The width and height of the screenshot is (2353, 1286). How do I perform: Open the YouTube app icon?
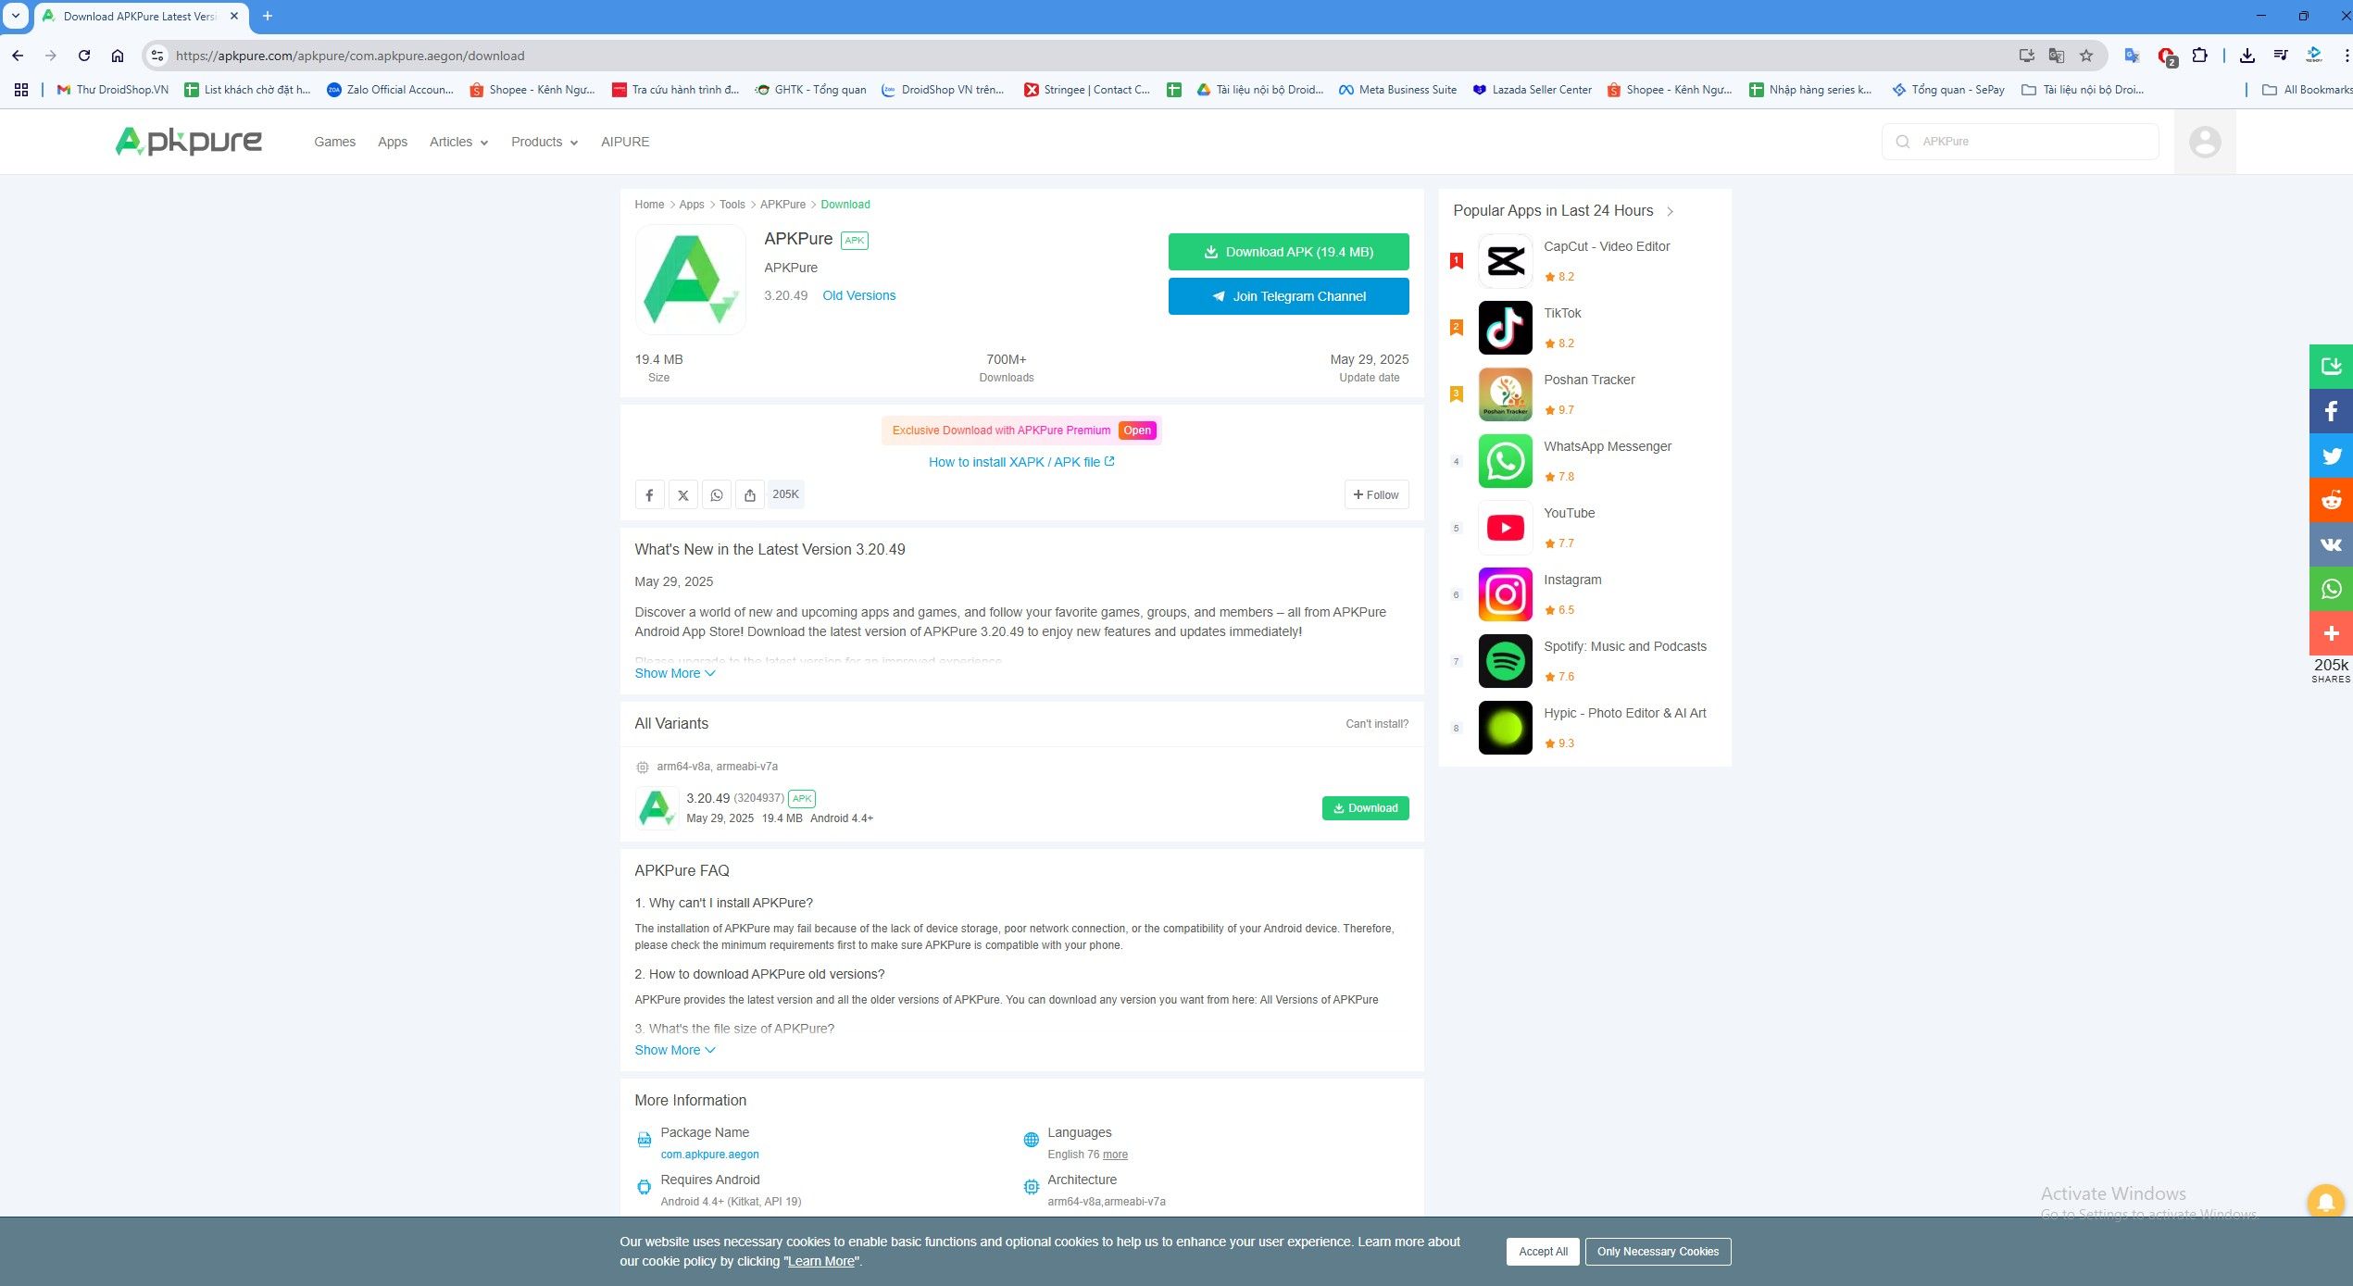pos(1505,528)
